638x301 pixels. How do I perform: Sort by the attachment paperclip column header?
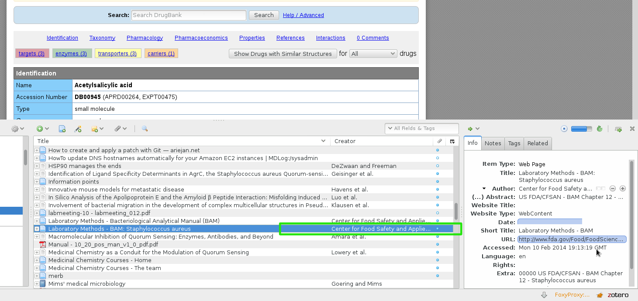[439, 141]
